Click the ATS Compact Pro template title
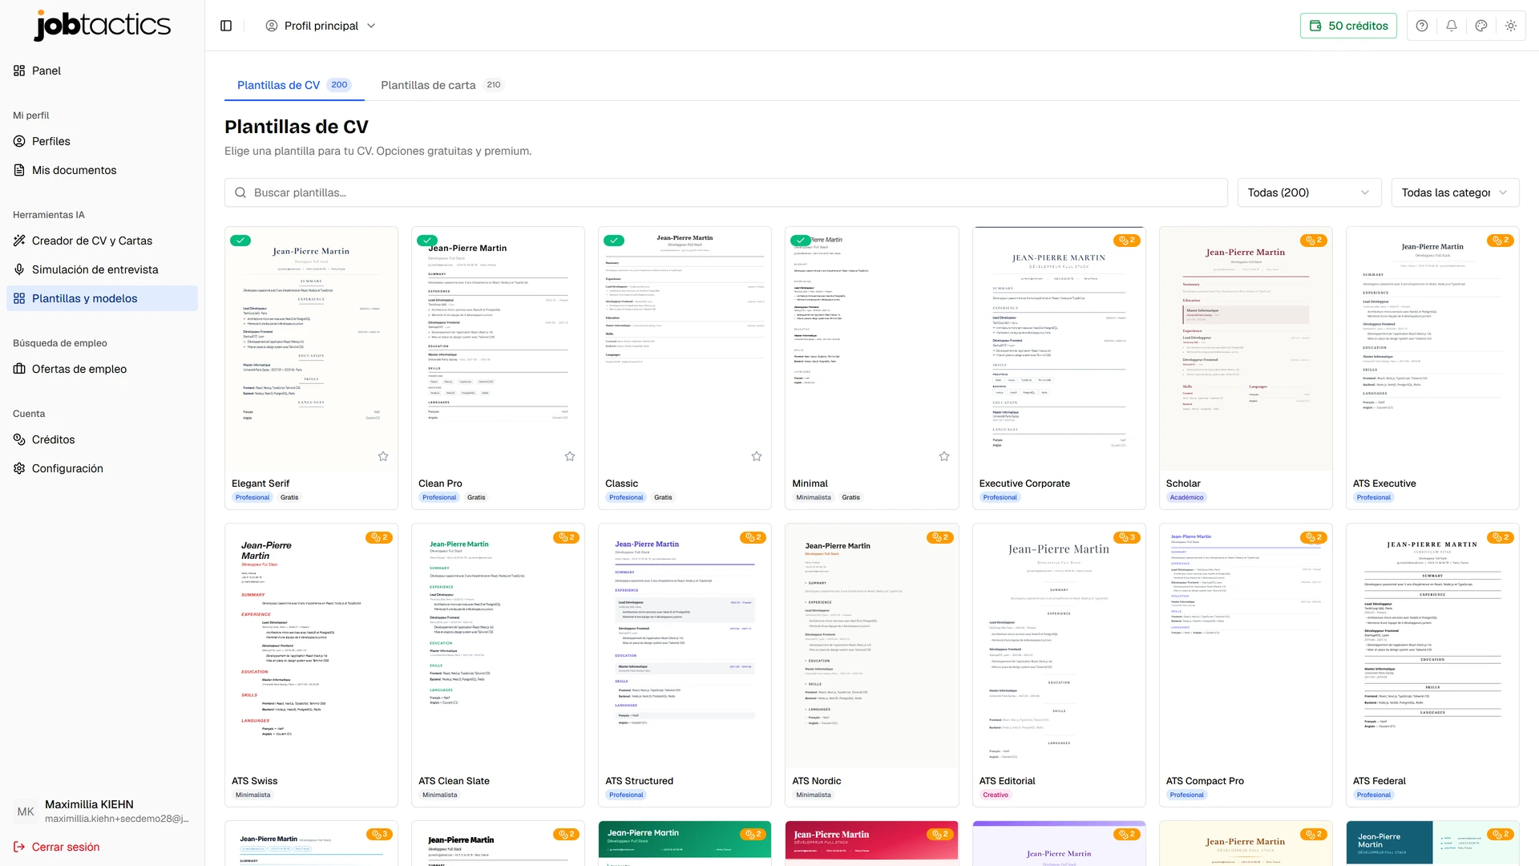This screenshot has height=866, width=1539. (1205, 781)
